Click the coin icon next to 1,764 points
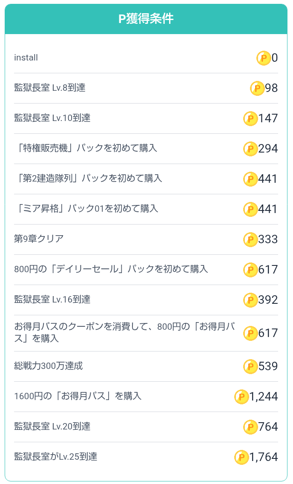Viewport: 293px width, 484px height. click(x=241, y=457)
